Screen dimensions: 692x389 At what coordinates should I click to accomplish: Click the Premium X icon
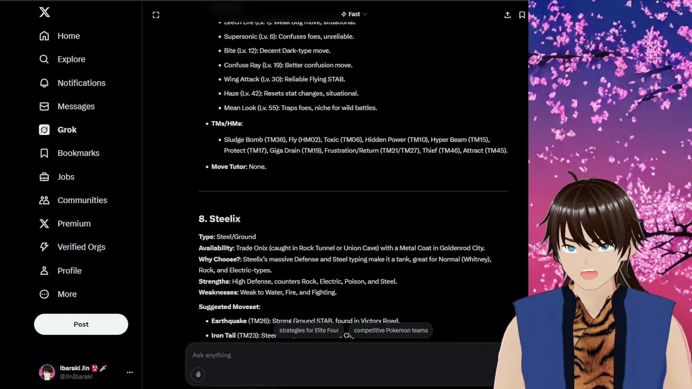point(44,223)
